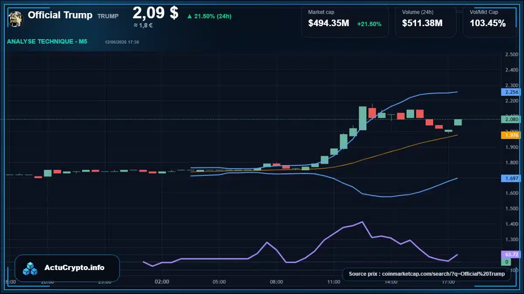Click the ActuCrypto.info cube logo

coord(31,268)
